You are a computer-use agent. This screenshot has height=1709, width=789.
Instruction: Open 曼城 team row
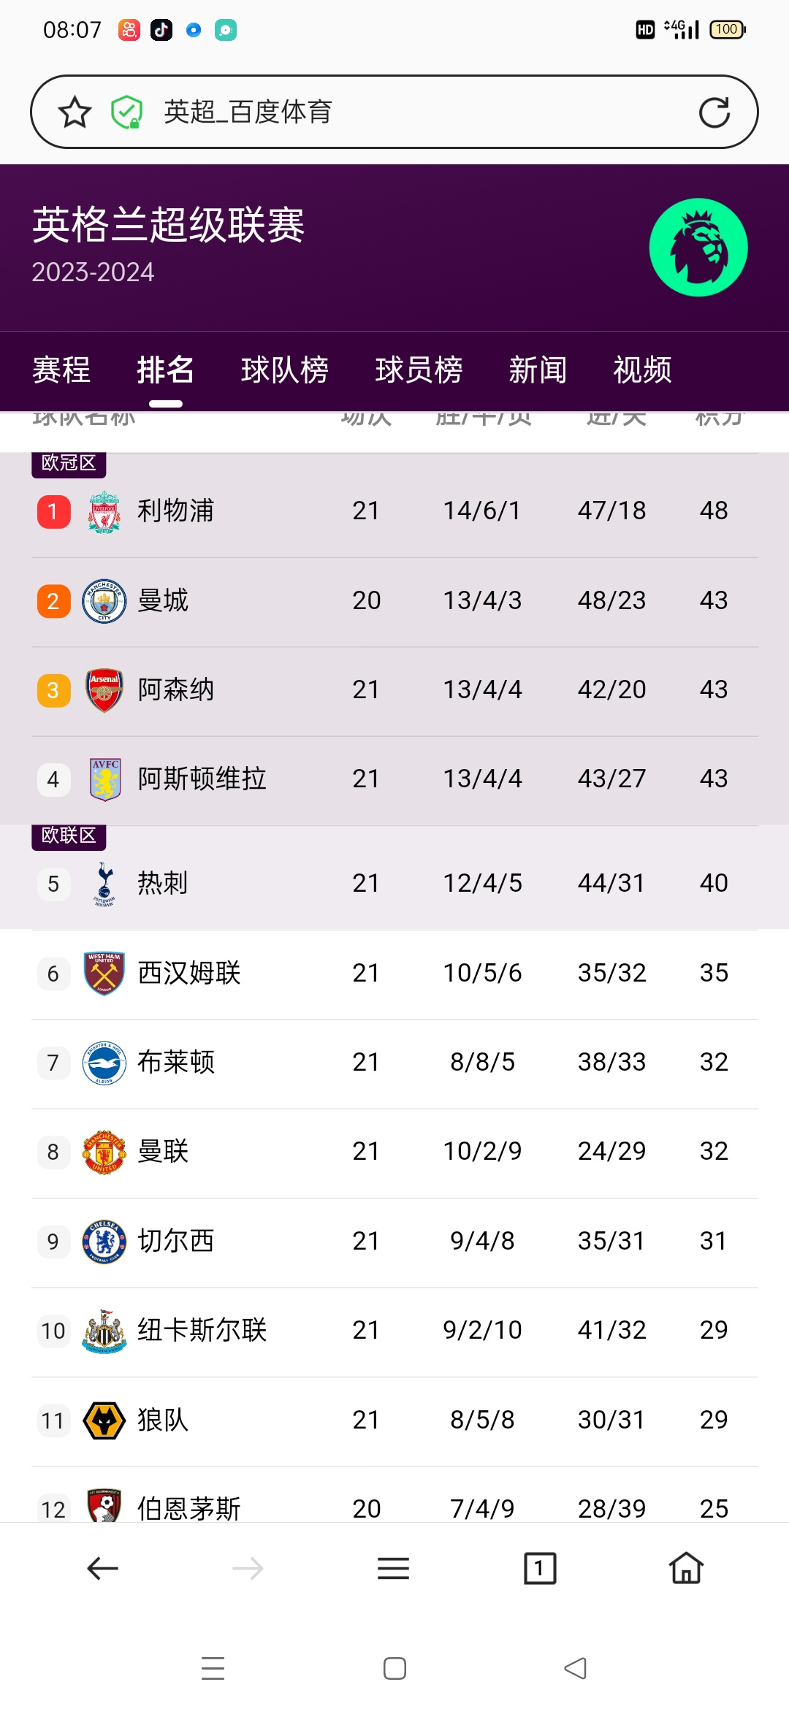tap(394, 602)
